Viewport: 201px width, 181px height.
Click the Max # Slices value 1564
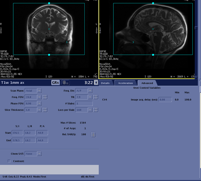tap(83, 123)
